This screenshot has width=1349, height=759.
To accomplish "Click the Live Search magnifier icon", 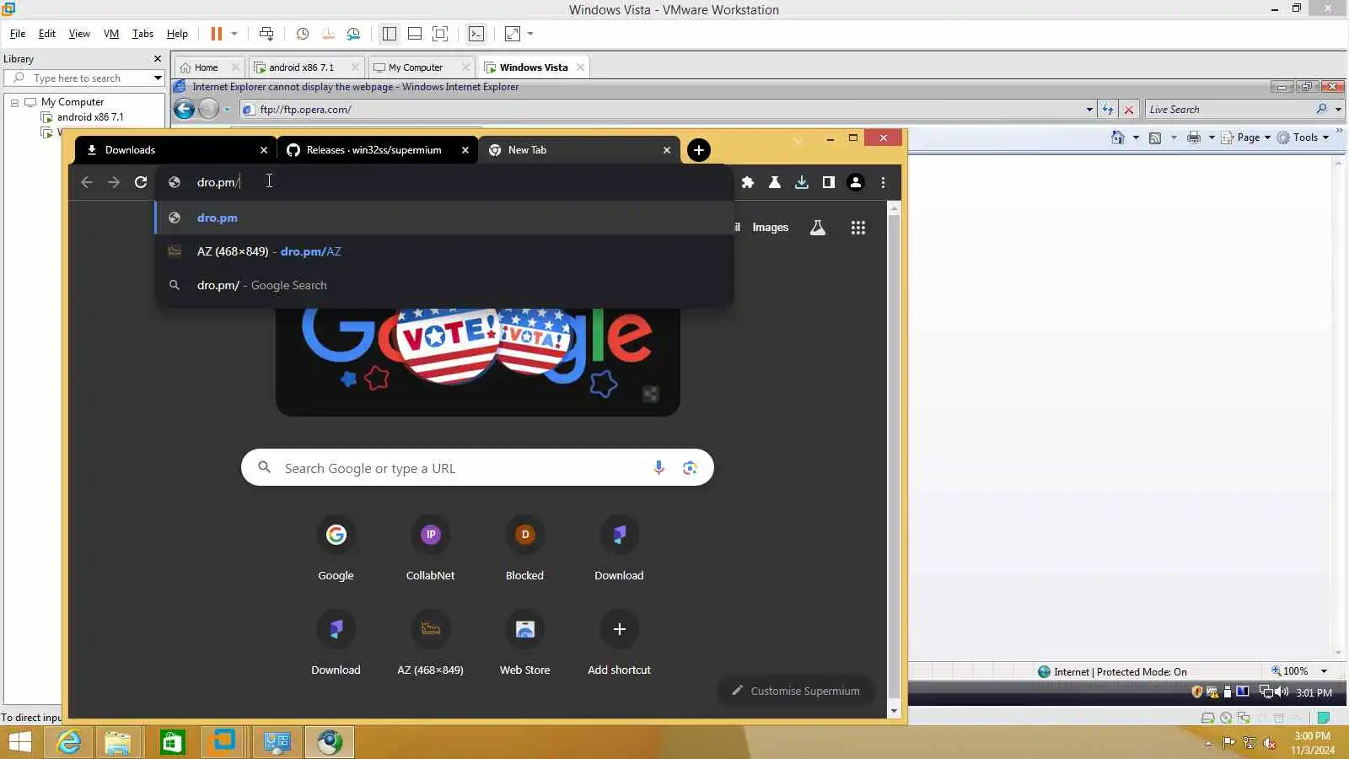I will pos(1320,109).
